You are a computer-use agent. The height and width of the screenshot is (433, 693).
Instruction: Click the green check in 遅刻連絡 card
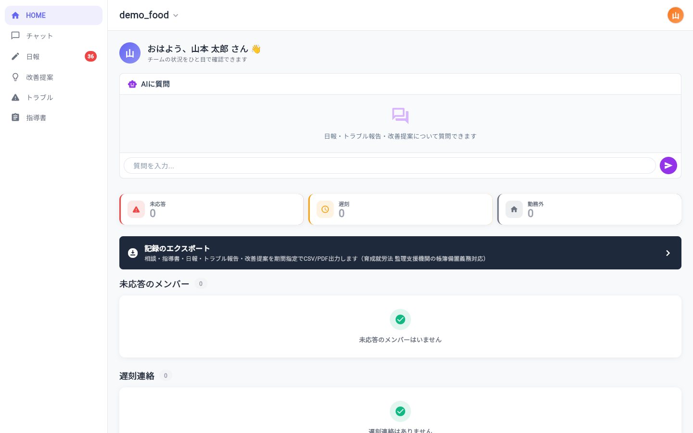(400, 411)
